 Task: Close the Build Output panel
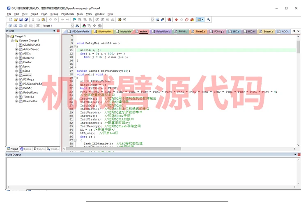click(299, 155)
